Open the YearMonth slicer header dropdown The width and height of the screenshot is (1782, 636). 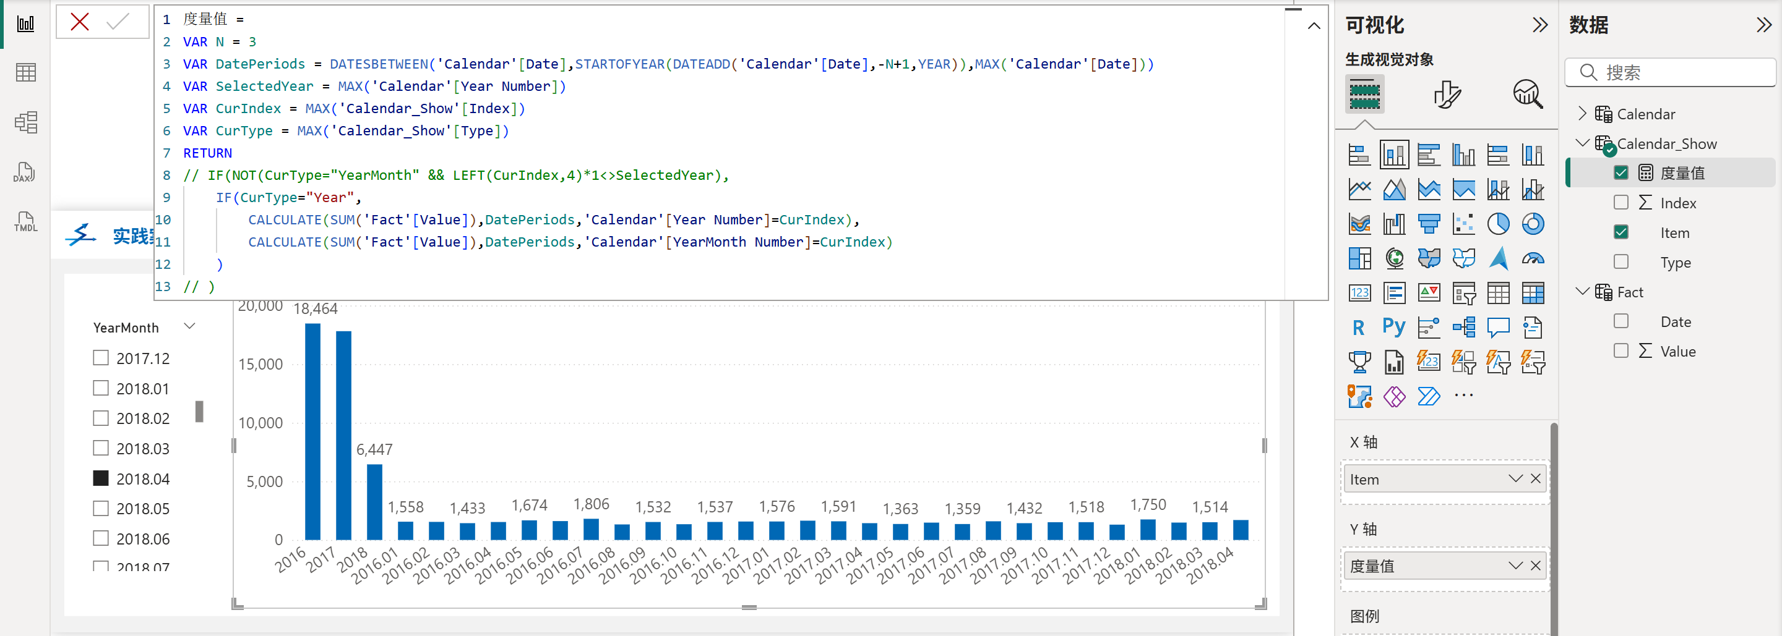click(x=189, y=326)
